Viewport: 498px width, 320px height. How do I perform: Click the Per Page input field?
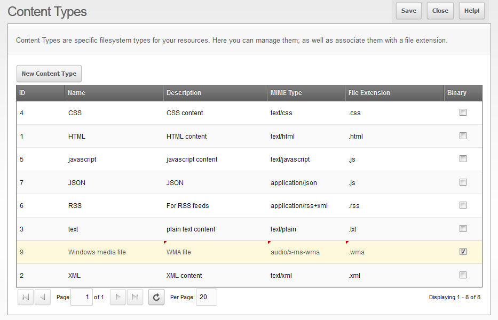[207, 297]
